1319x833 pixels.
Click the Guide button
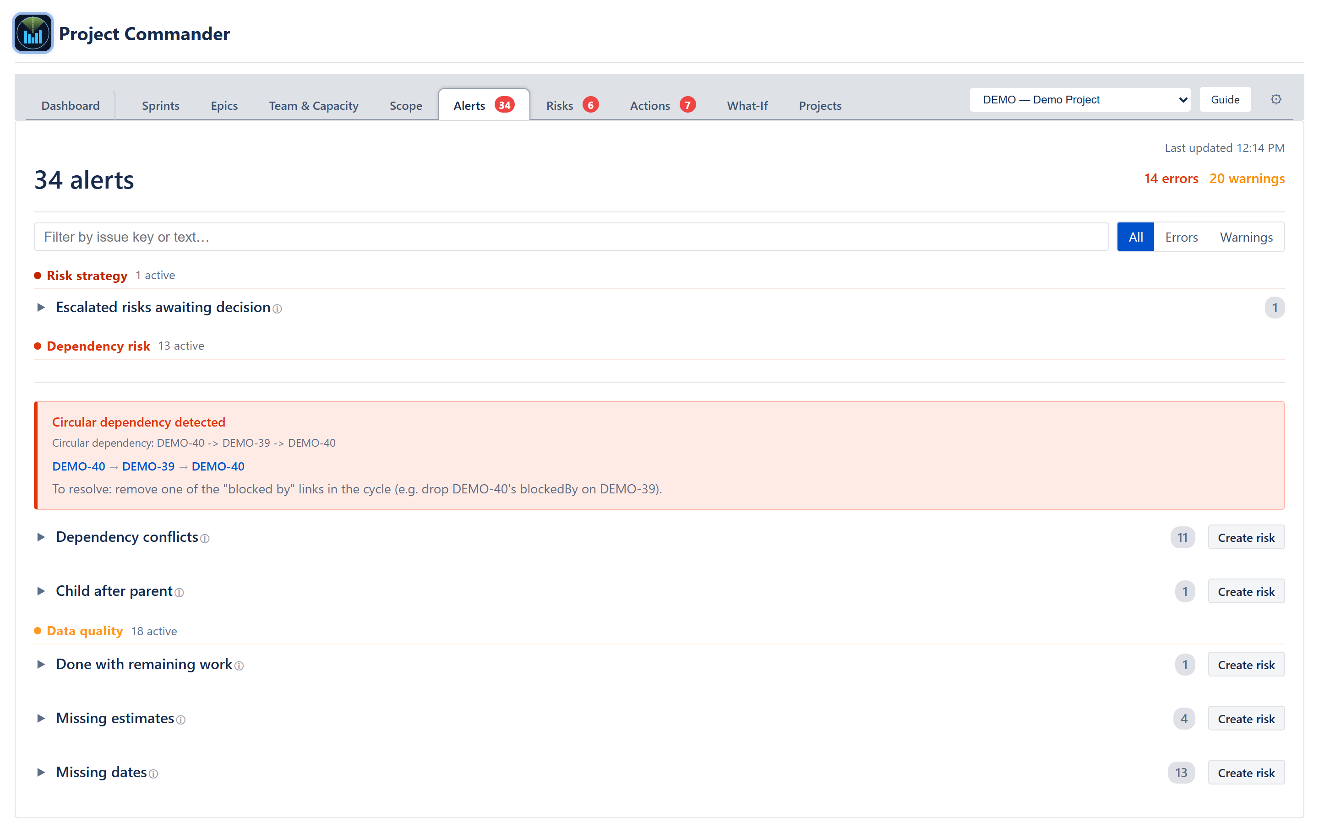pos(1225,100)
